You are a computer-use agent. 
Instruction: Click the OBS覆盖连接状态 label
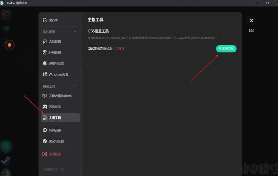tap(100, 49)
